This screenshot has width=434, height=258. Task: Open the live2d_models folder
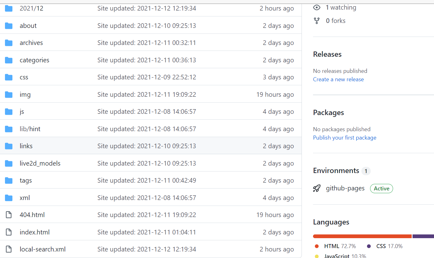coord(40,163)
